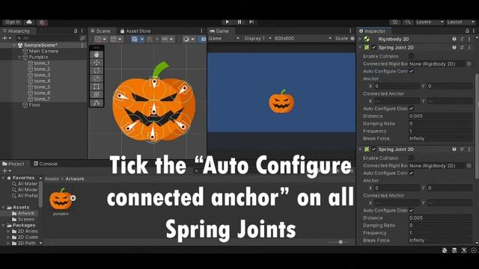Screen dimensions: 479x269
Task: Adjust the Game view Scale slider
Action: click(353, 38)
